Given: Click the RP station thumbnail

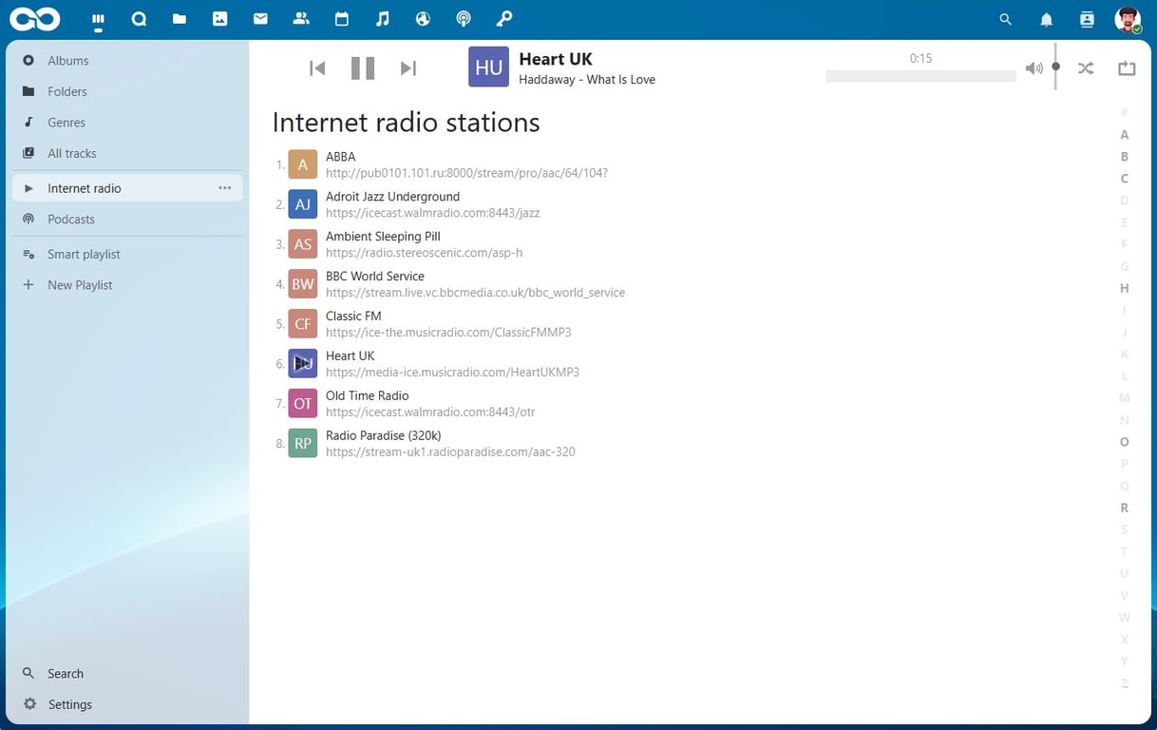Looking at the screenshot, I should (x=303, y=443).
